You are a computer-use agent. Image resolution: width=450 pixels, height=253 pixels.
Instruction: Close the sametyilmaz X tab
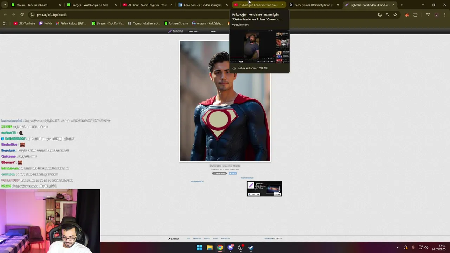click(338, 5)
